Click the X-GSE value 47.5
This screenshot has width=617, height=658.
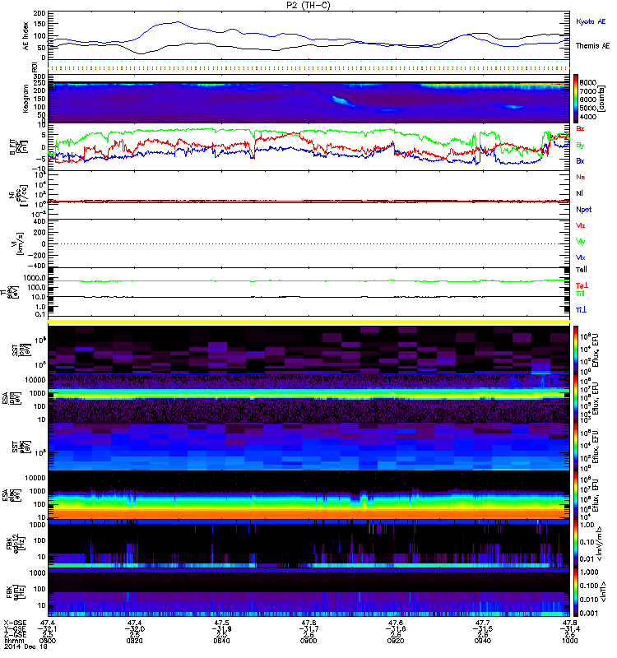tap(221, 623)
